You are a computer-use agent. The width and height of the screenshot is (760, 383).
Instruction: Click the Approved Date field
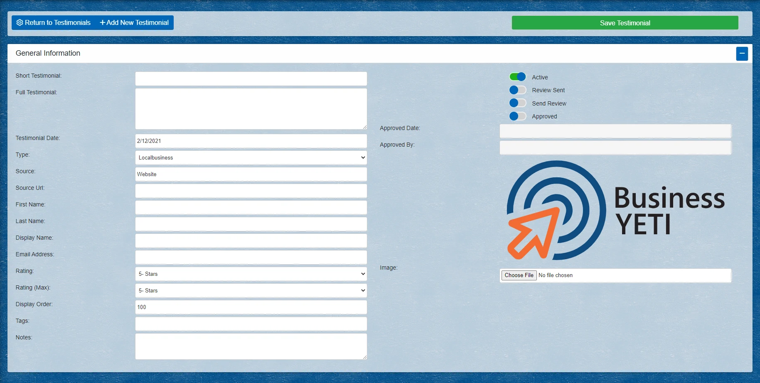pyautogui.click(x=615, y=131)
